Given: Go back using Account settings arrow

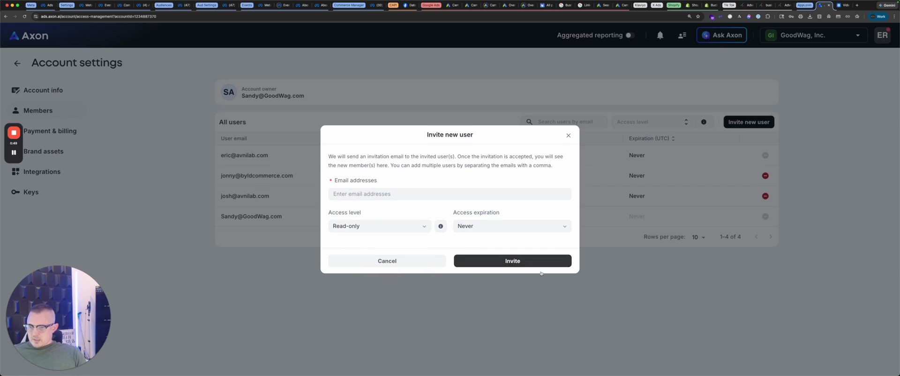Looking at the screenshot, I should (17, 63).
